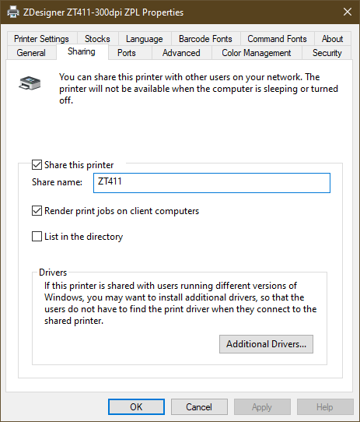Enable List in the directory option
The image size is (360, 422).
tap(37, 236)
